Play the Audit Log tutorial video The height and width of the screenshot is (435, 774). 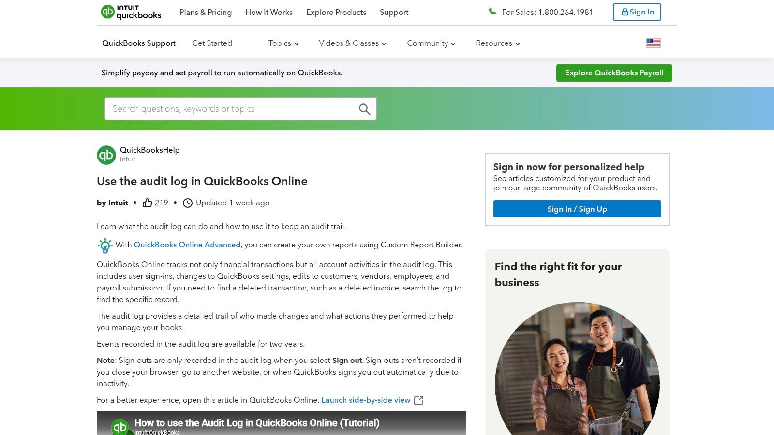[x=281, y=423]
